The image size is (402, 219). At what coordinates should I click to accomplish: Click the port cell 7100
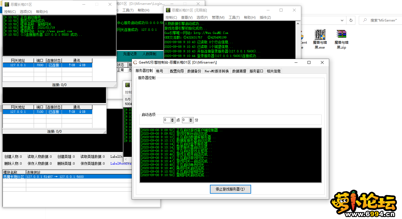(x=40, y=112)
